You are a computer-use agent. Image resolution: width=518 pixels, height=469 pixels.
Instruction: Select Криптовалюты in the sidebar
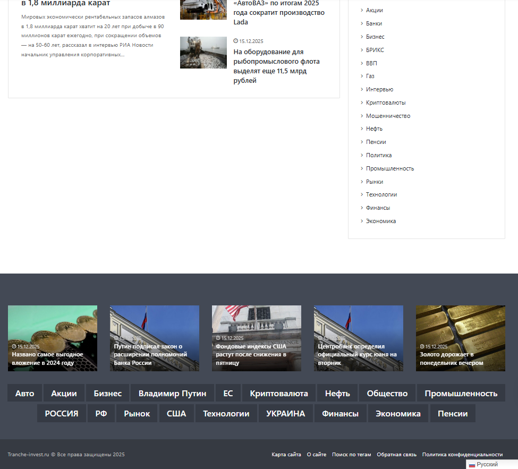click(386, 103)
